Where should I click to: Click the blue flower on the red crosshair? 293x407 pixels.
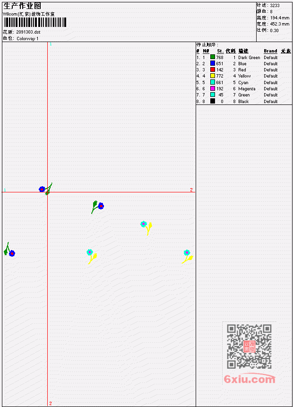point(42,189)
